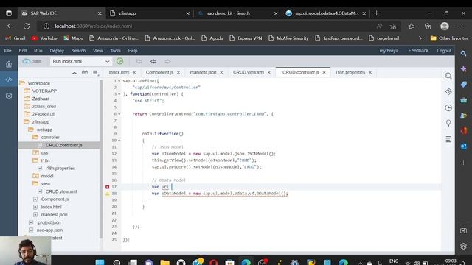Switch to the index.html editor tab
This screenshot has width=472, height=265.
(119, 72)
